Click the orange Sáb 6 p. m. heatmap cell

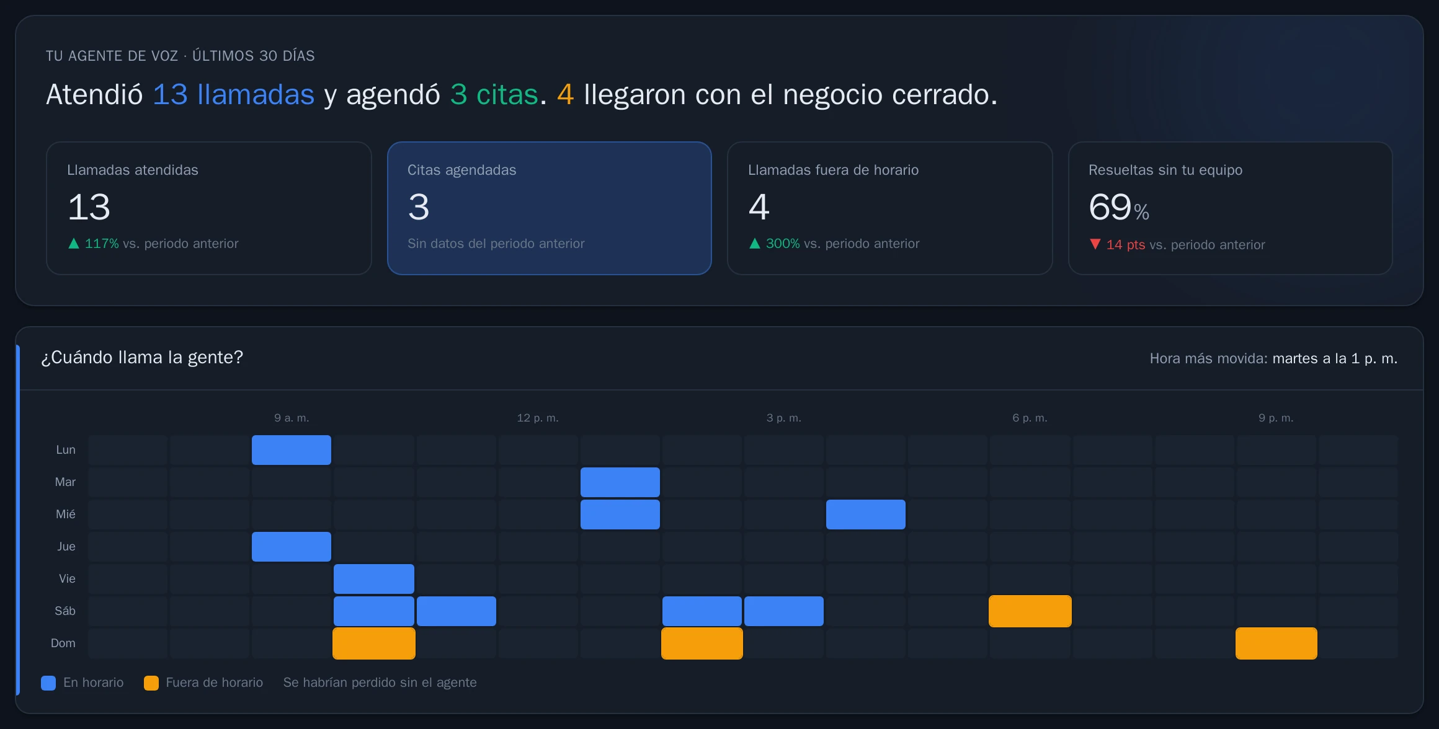point(1030,611)
